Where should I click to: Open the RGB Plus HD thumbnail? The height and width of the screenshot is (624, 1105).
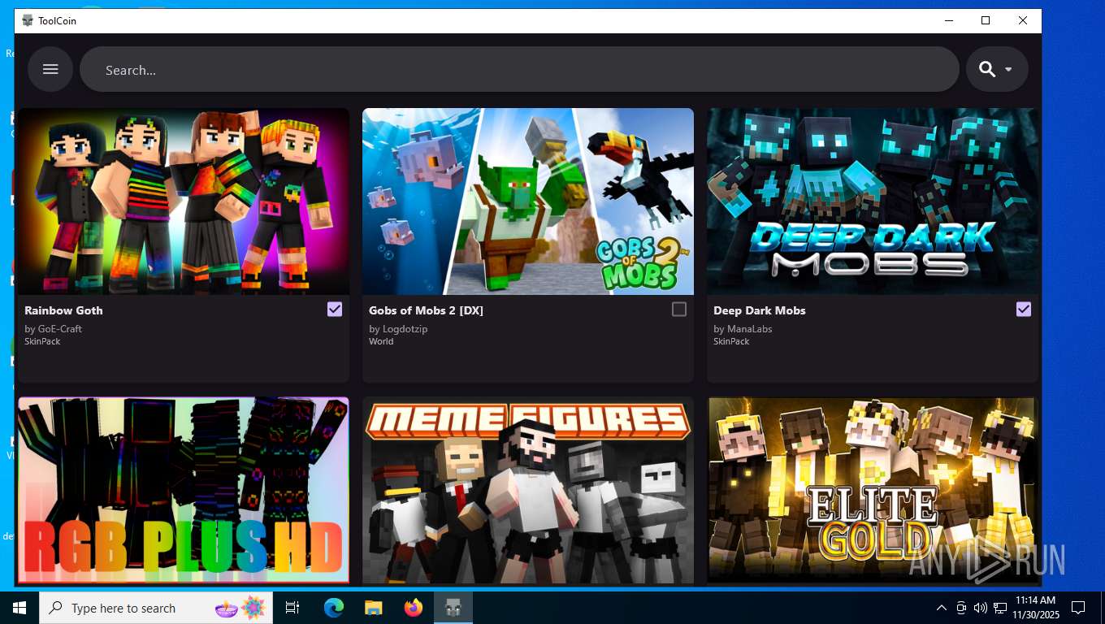[184, 490]
